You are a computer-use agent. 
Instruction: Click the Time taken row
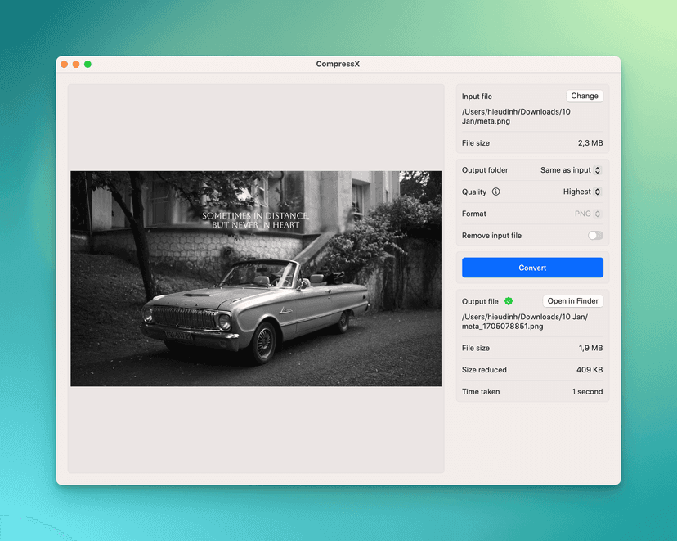[531, 391]
